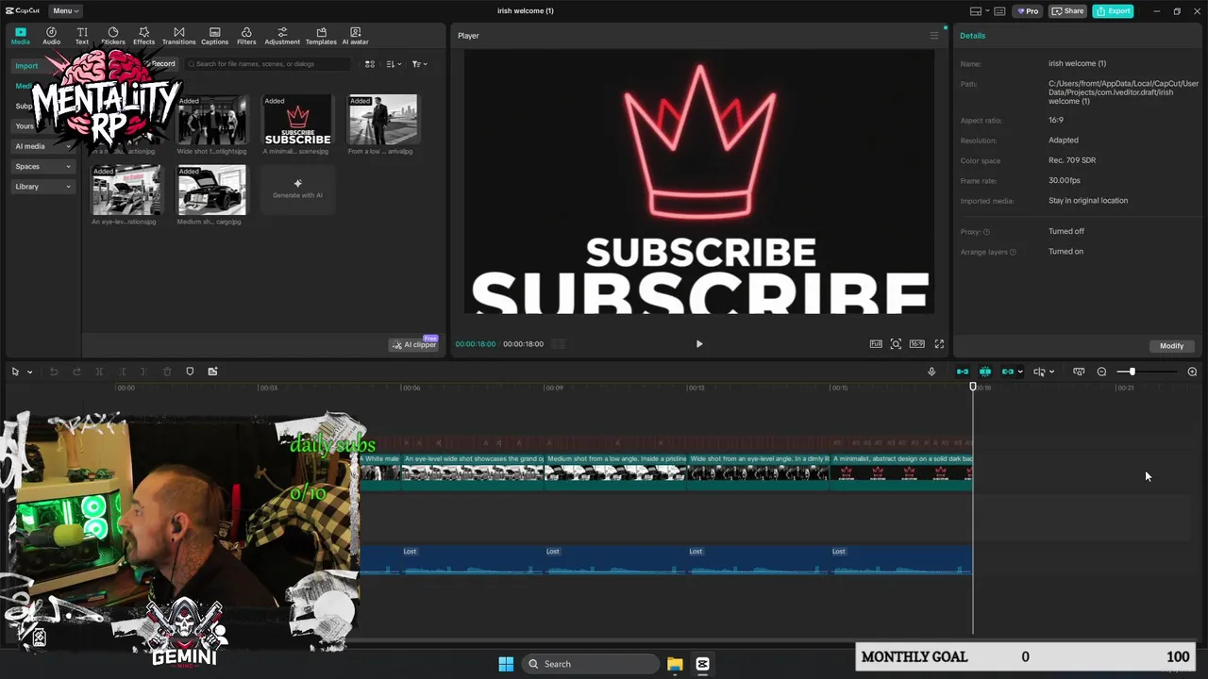
Task: Click the Proxy info icon
Action: [x=986, y=232]
